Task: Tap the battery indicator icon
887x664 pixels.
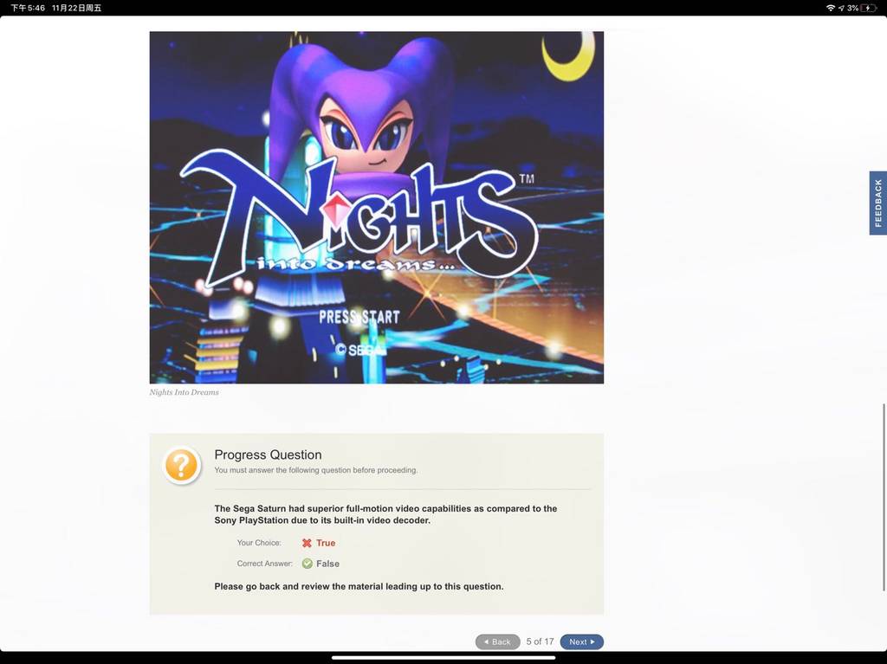Action: coord(869,8)
